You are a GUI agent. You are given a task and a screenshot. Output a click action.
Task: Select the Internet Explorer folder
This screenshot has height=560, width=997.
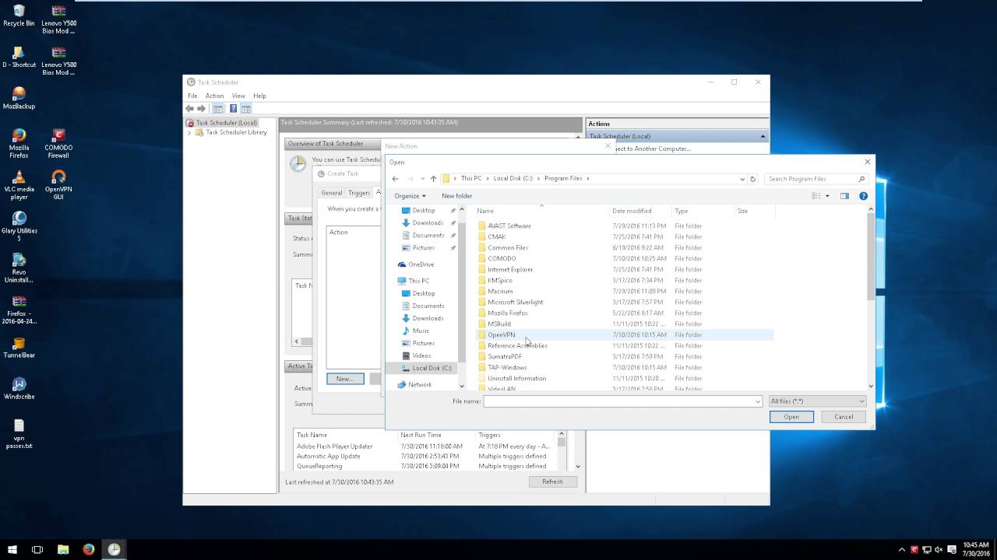coord(510,269)
